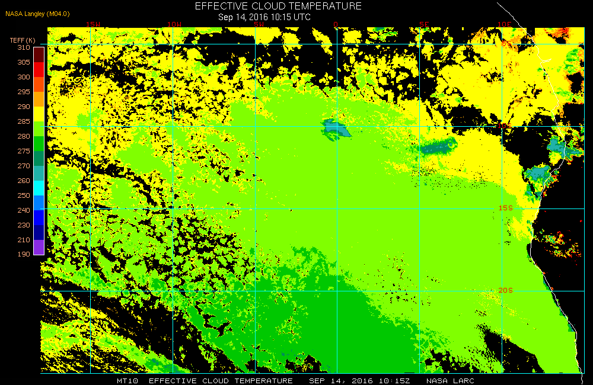This screenshot has width=593, height=385.
Task: Select the teal 260-270 K legend swatch
Action: coord(39,173)
